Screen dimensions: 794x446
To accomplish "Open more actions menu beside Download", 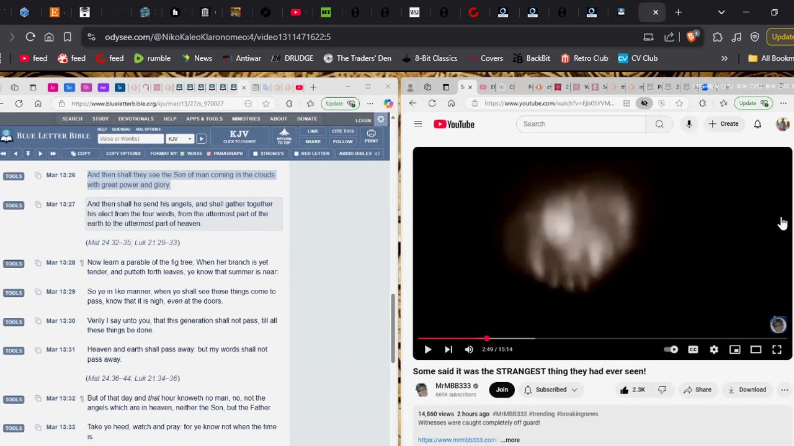I will [784, 390].
